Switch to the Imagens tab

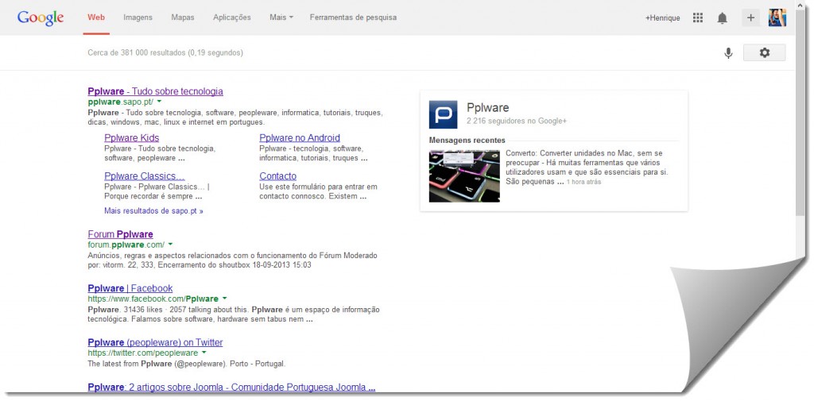coord(138,17)
